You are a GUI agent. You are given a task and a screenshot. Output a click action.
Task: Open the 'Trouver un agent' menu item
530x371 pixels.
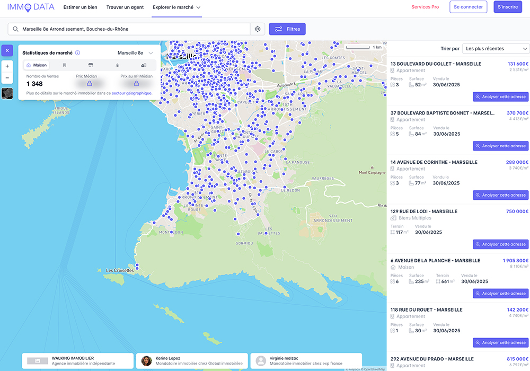[125, 7]
